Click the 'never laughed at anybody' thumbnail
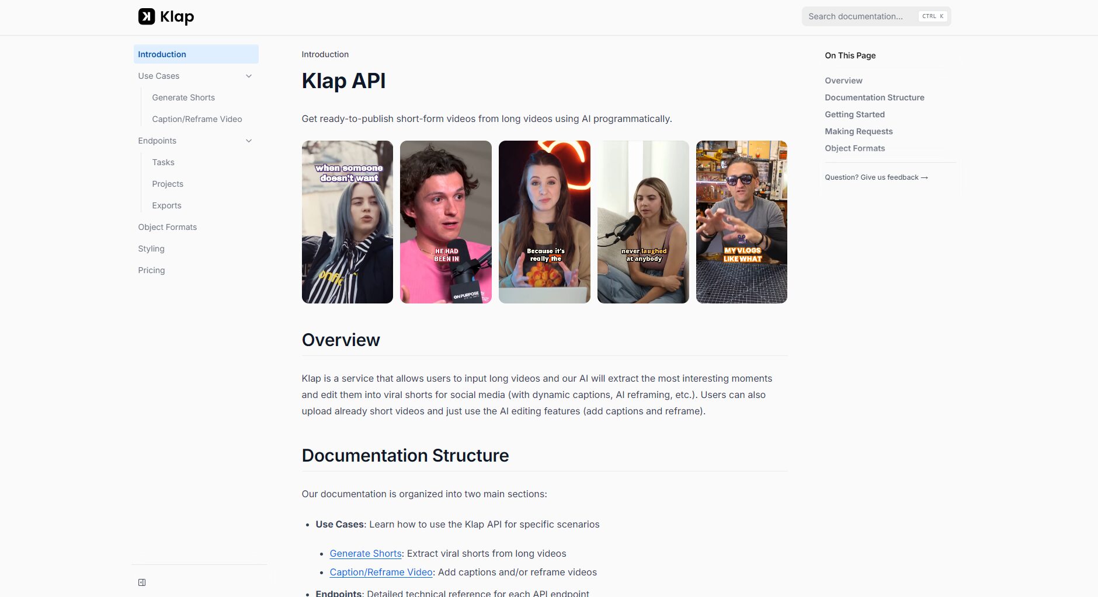 pos(642,222)
